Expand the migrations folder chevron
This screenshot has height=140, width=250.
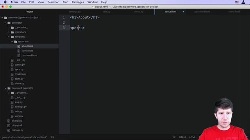(9, 32)
